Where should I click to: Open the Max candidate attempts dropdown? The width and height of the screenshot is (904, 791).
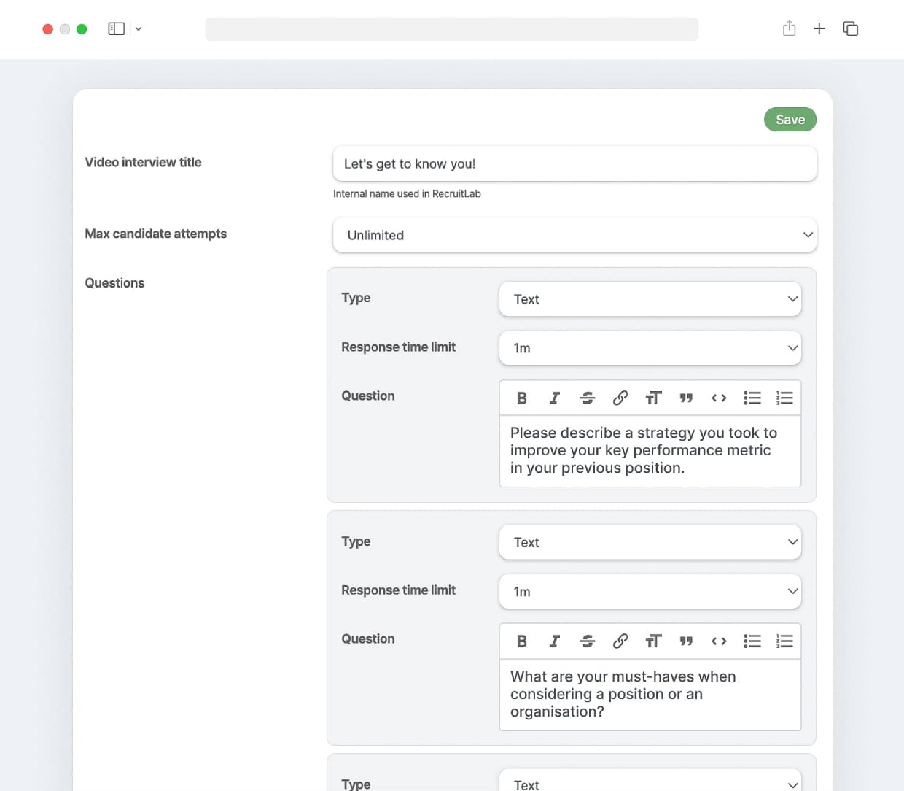point(575,235)
